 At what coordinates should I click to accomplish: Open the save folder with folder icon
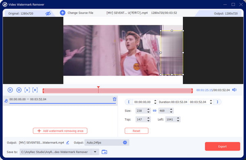(x=104, y=152)
